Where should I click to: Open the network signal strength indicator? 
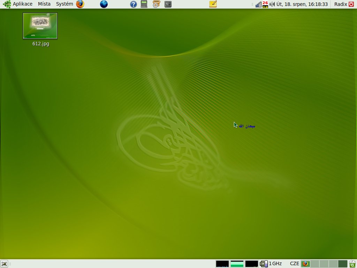click(258, 4)
